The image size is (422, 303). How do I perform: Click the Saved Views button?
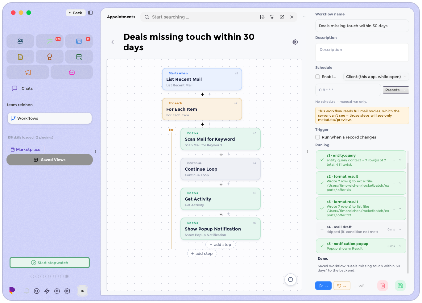(50, 160)
